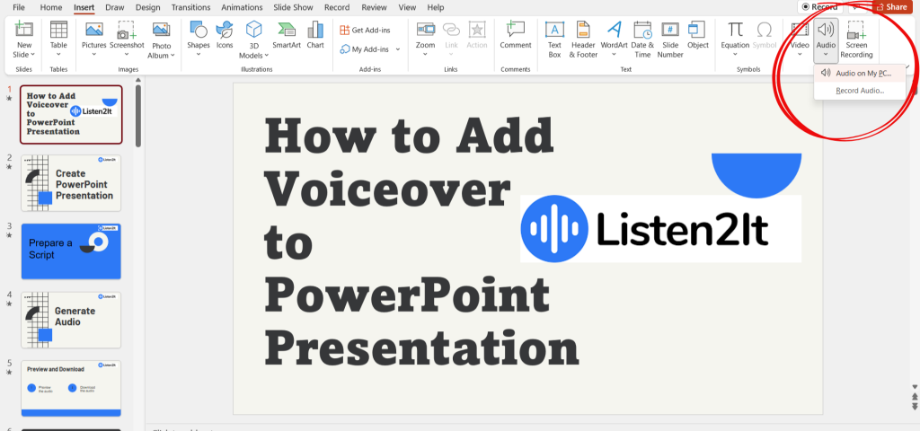Choose Audio on My PC option
Viewport: 920px width, 431px height.
(x=860, y=74)
